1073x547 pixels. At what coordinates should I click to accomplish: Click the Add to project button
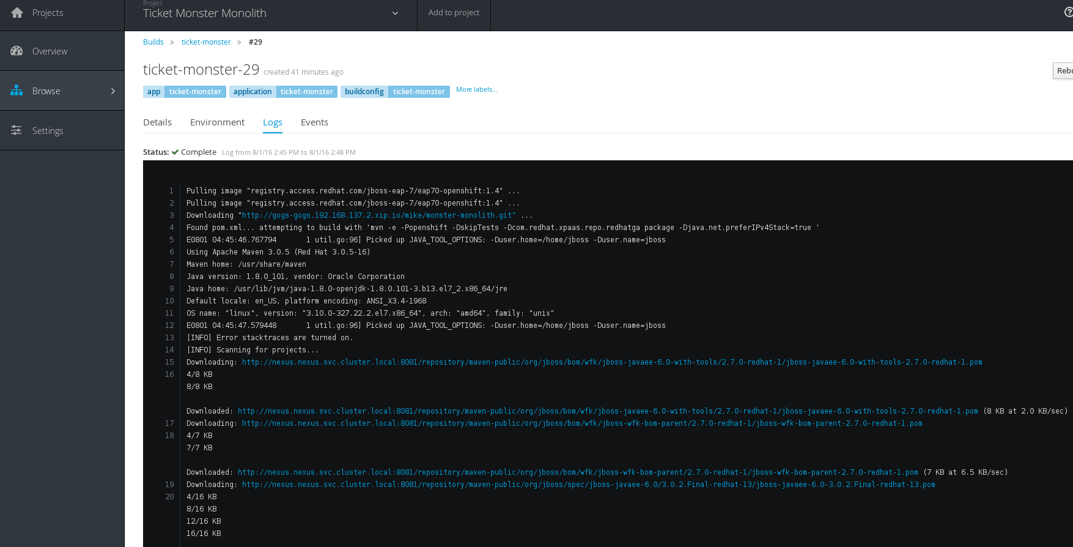tap(454, 13)
